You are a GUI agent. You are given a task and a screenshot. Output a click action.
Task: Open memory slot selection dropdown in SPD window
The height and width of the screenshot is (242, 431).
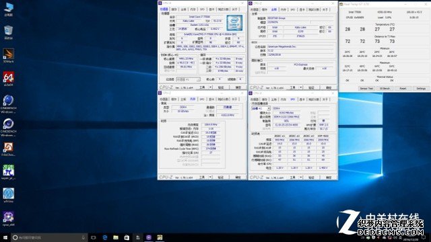click(x=261, y=108)
